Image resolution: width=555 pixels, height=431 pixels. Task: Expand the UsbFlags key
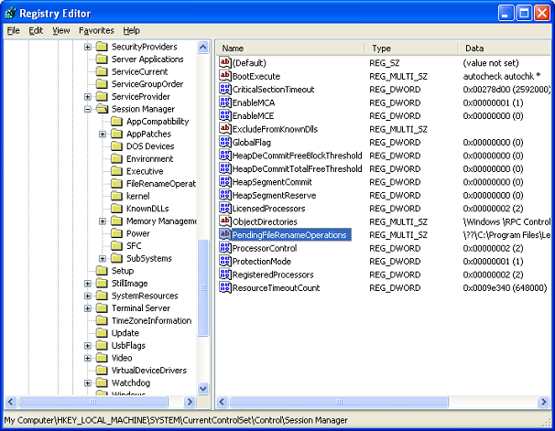click(x=88, y=345)
